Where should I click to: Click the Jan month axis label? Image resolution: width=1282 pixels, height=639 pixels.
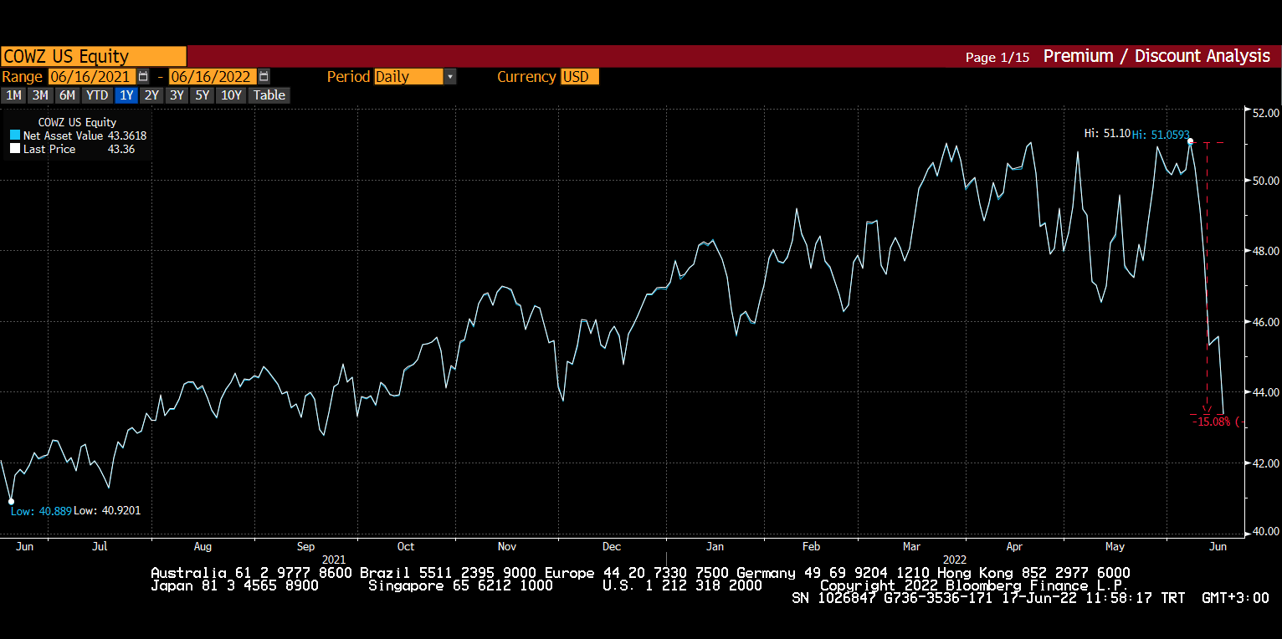coord(715,546)
